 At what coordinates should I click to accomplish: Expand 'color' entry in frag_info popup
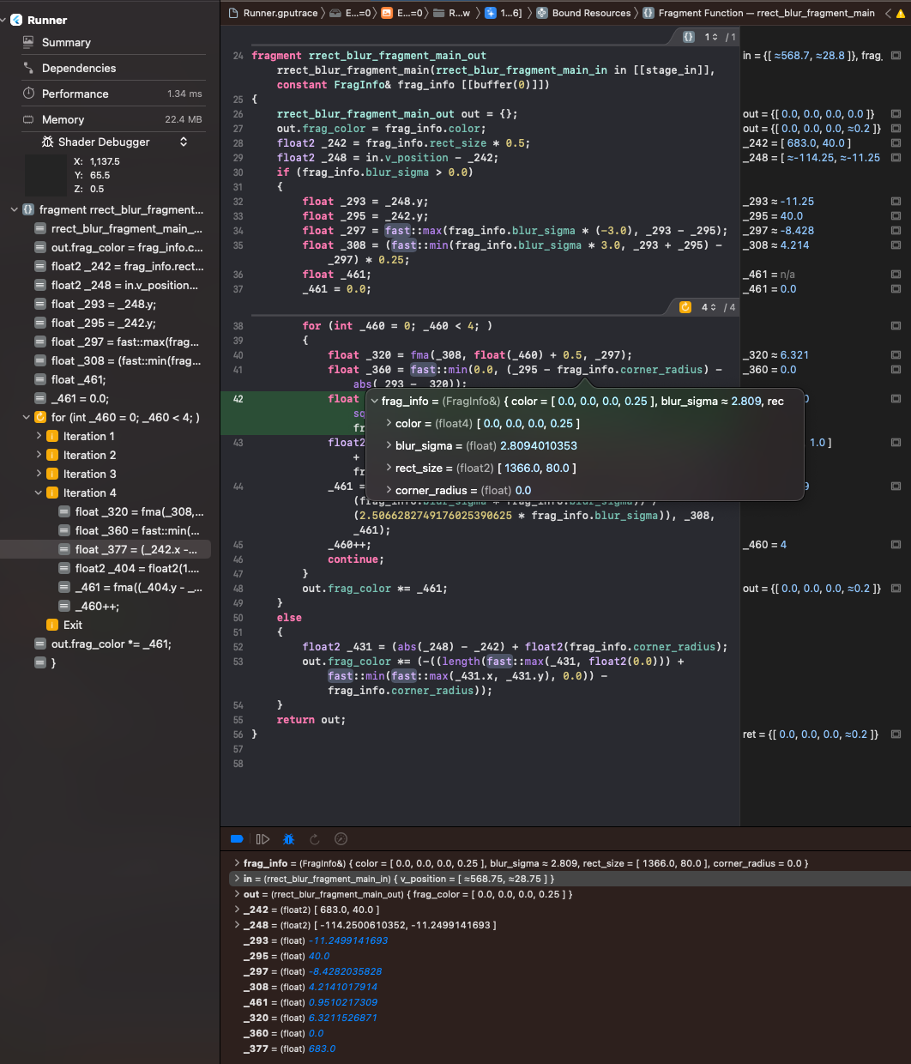[389, 423]
